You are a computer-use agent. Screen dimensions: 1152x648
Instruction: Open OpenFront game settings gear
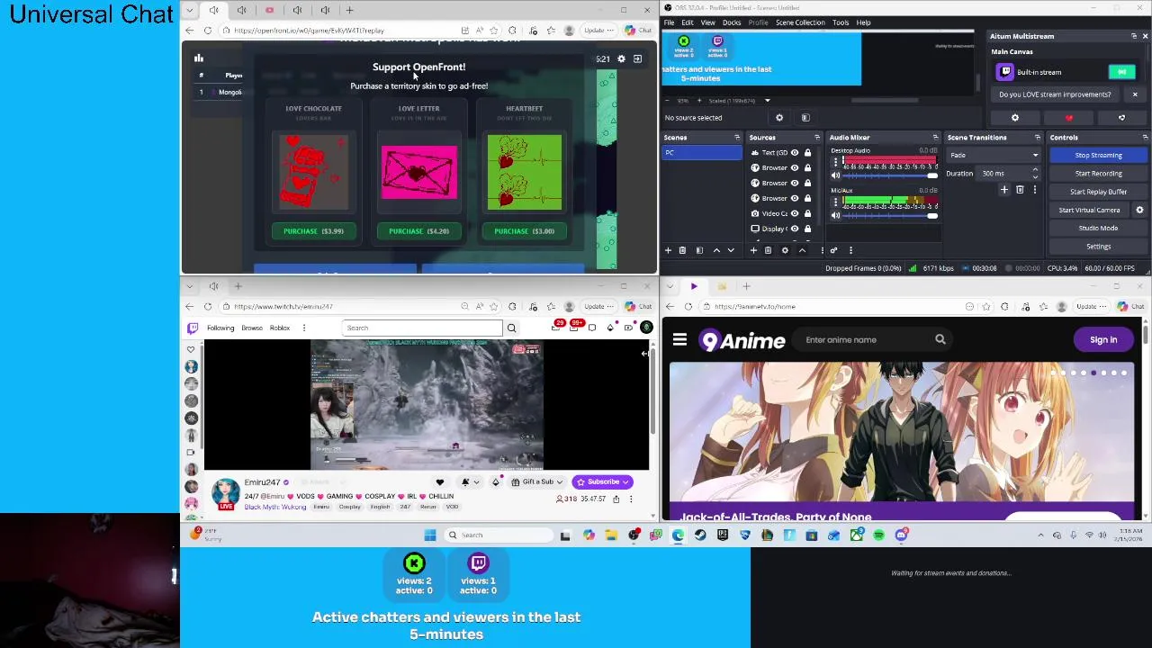coord(621,58)
